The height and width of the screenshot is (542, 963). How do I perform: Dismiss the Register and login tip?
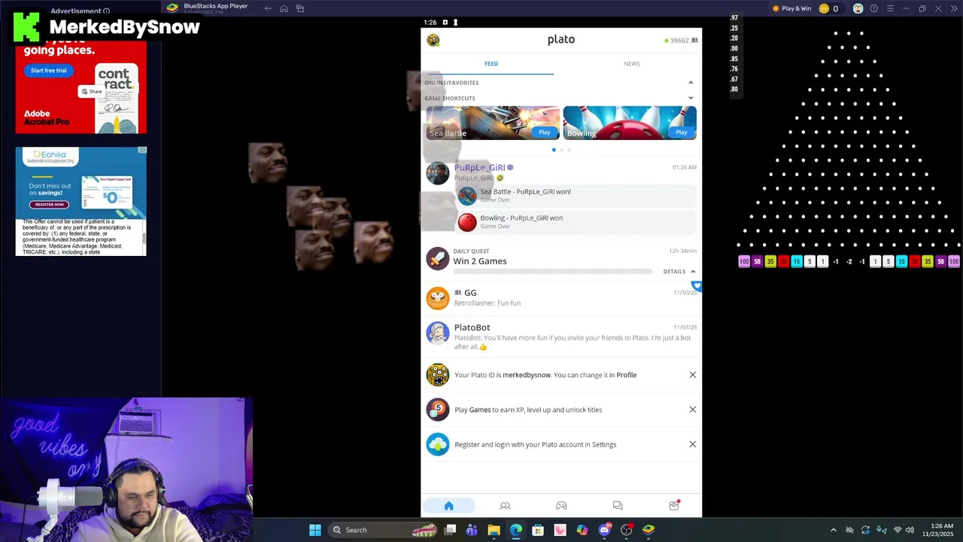693,444
